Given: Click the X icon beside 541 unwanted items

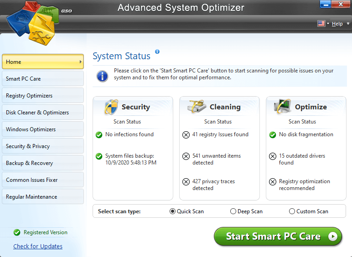Looking at the screenshot, I should (x=186, y=156).
